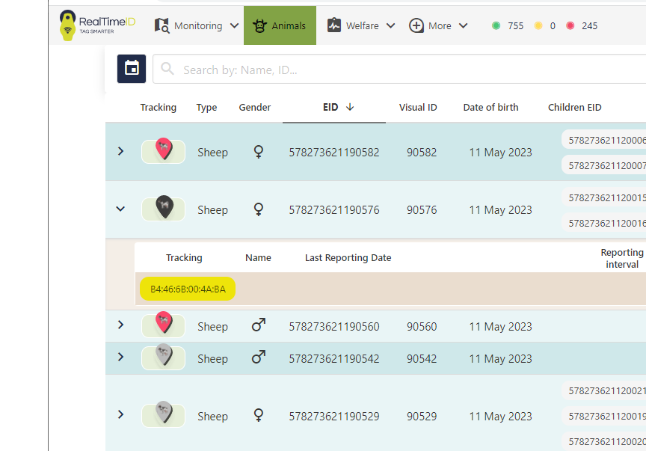Click the dark map pin for sheep 90576
Viewport: 646px width, 451px height.
(163, 209)
